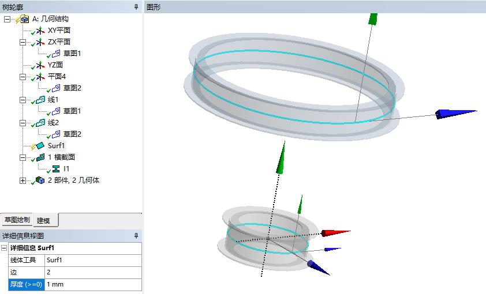Select the 平面4 tree item label
This screenshot has width=486, height=294.
[57, 77]
